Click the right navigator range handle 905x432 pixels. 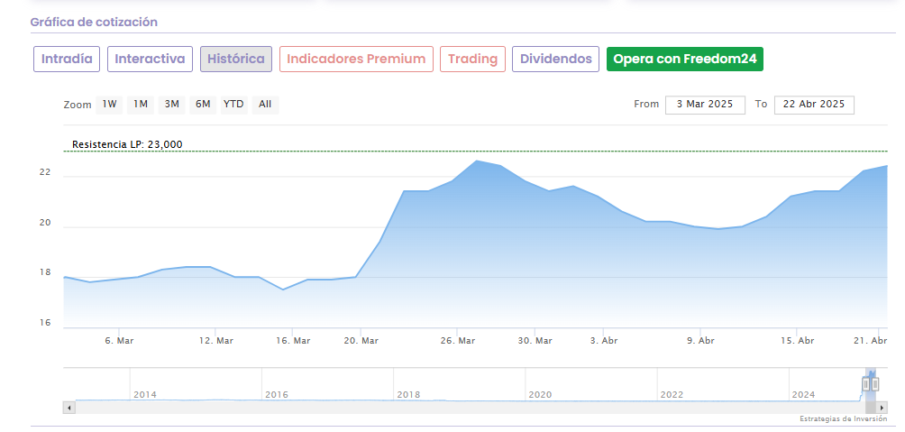click(874, 384)
